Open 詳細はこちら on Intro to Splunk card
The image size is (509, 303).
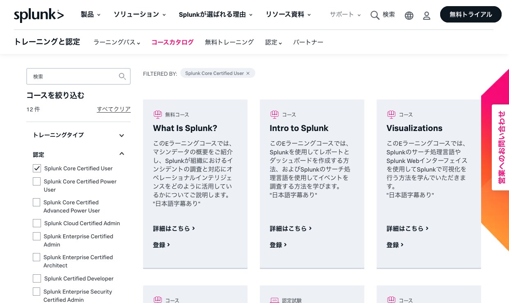[x=291, y=228]
